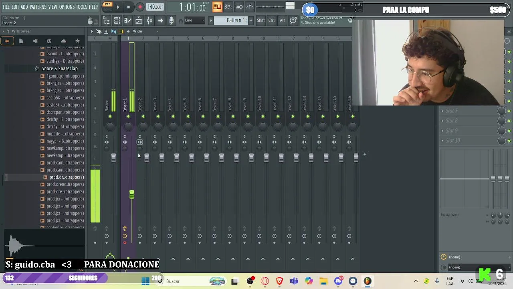
Task: Click the Ctrl typing key button
Action: [x=272, y=20]
